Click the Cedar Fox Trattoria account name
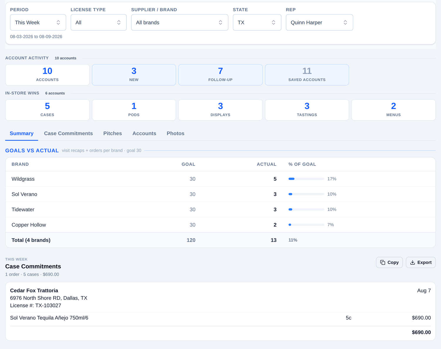Viewport: 441px width, 349px height. coord(34,291)
